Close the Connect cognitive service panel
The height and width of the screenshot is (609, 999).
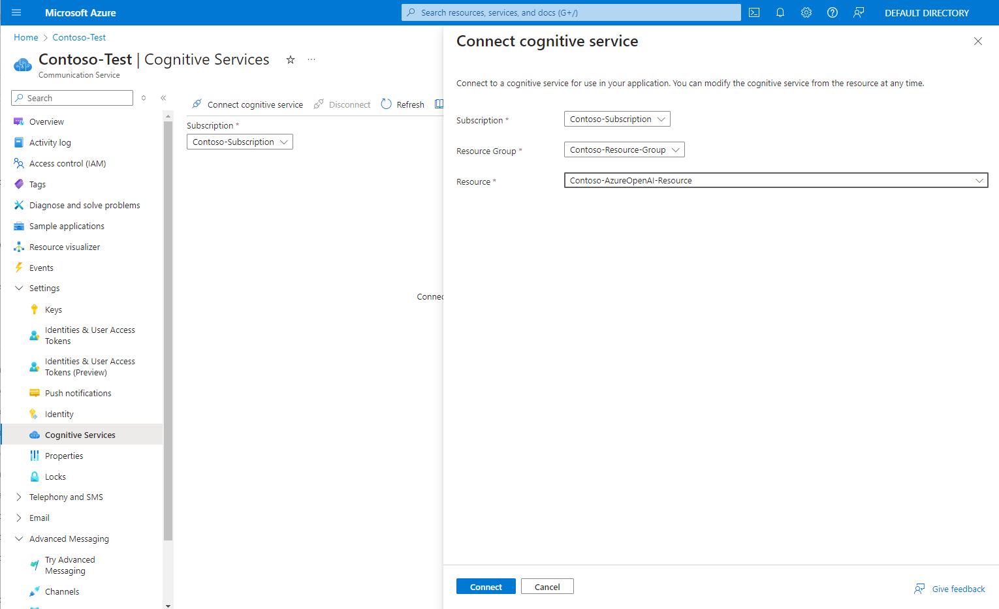[x=978, y=41]
